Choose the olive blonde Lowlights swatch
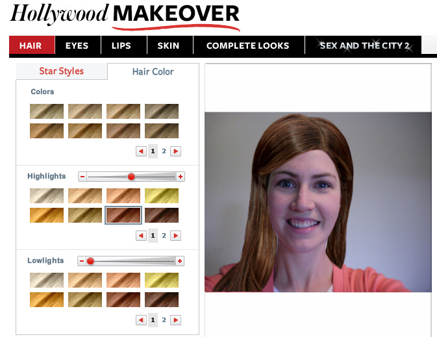437x337 pixels. click(85, 299)
